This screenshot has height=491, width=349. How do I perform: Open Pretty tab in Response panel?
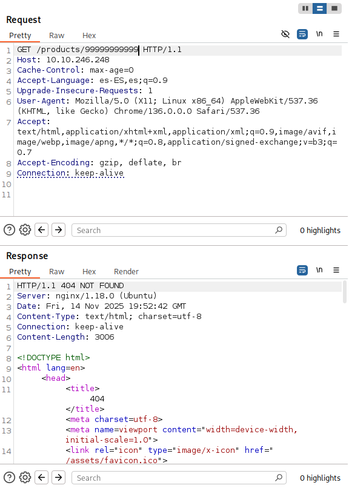(20, 271)
